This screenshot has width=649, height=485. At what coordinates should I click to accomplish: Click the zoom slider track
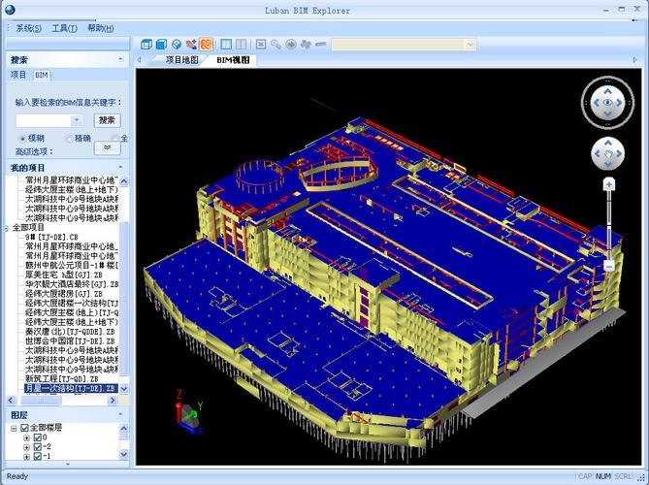[608, 226]
